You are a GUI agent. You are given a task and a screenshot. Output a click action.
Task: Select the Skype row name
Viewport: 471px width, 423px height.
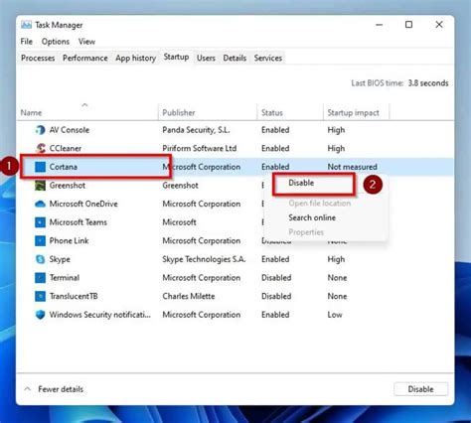(60, 259)
